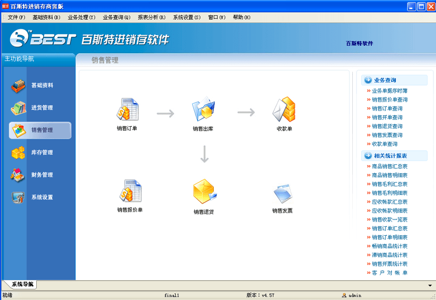
Task: Click the 版本: v4.57 status text
Action: click(x=260, y=295)
